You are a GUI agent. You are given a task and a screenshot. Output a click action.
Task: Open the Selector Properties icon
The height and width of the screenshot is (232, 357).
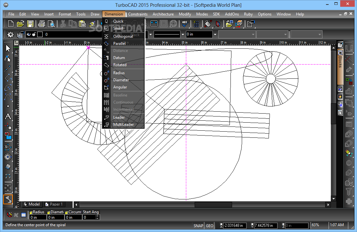(10, 34)
